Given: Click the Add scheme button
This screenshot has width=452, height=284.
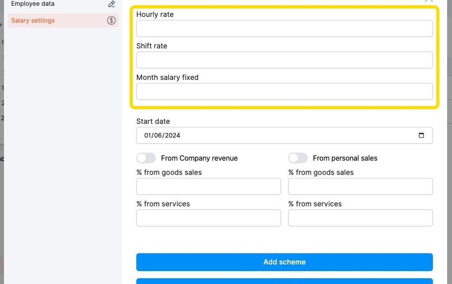Looking at the screenshot, I should point(284,262).
